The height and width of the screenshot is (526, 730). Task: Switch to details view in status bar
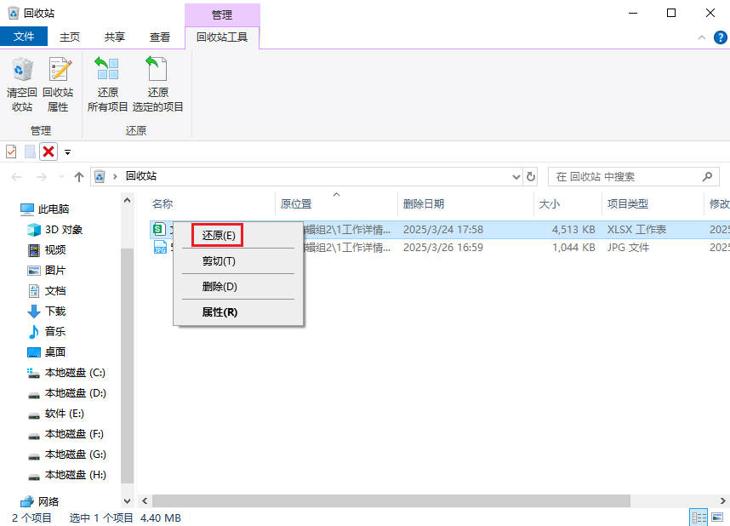[x=699, y=517]
